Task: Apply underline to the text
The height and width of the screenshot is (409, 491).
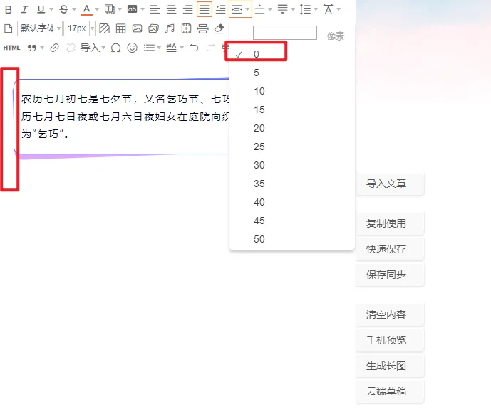Action: click(41, 9)
